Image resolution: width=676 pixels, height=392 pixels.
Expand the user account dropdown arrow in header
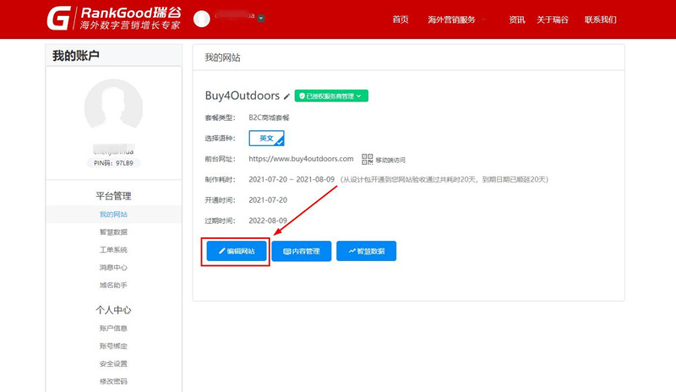point(261,19)
